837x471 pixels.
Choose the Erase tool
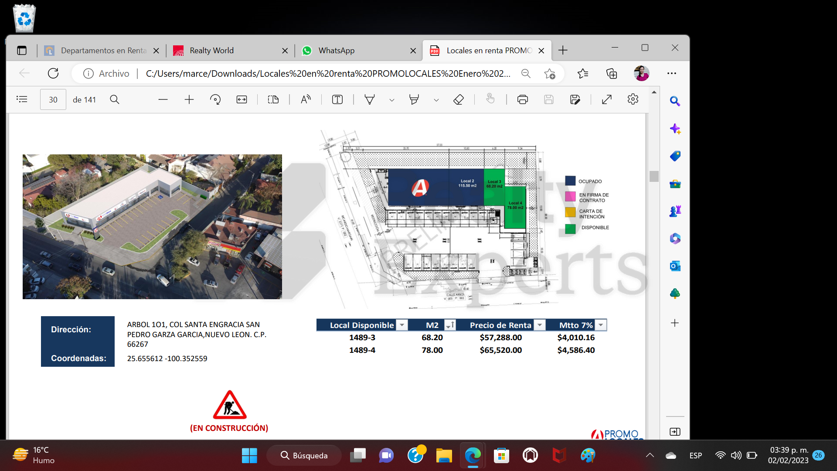[458, 99]
